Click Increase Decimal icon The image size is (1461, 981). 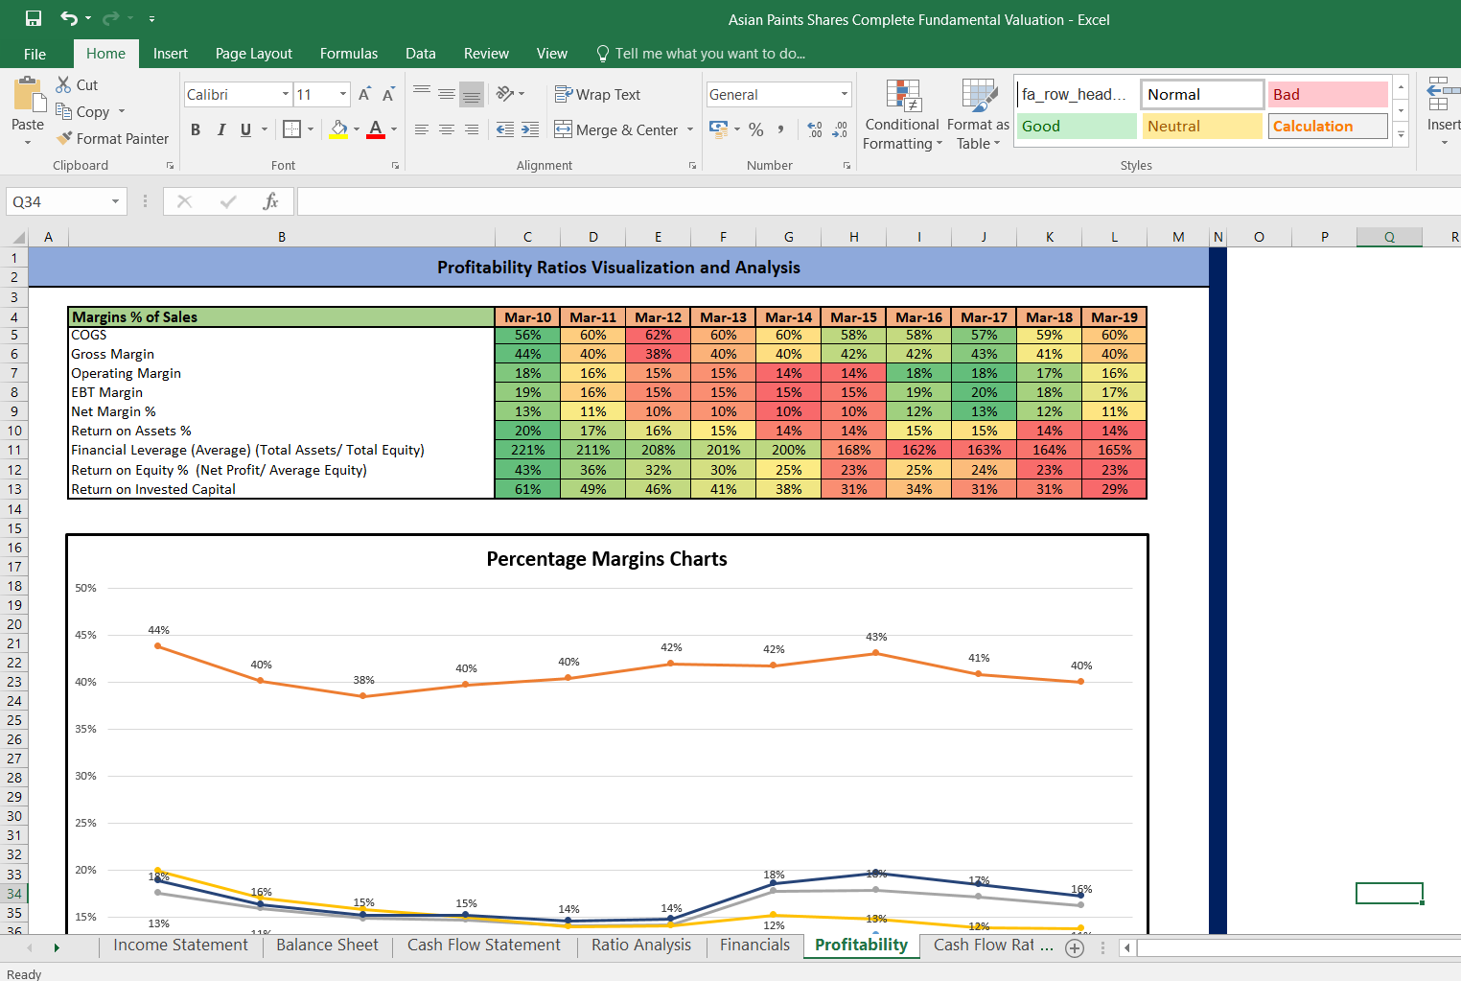tap(815, 129)
